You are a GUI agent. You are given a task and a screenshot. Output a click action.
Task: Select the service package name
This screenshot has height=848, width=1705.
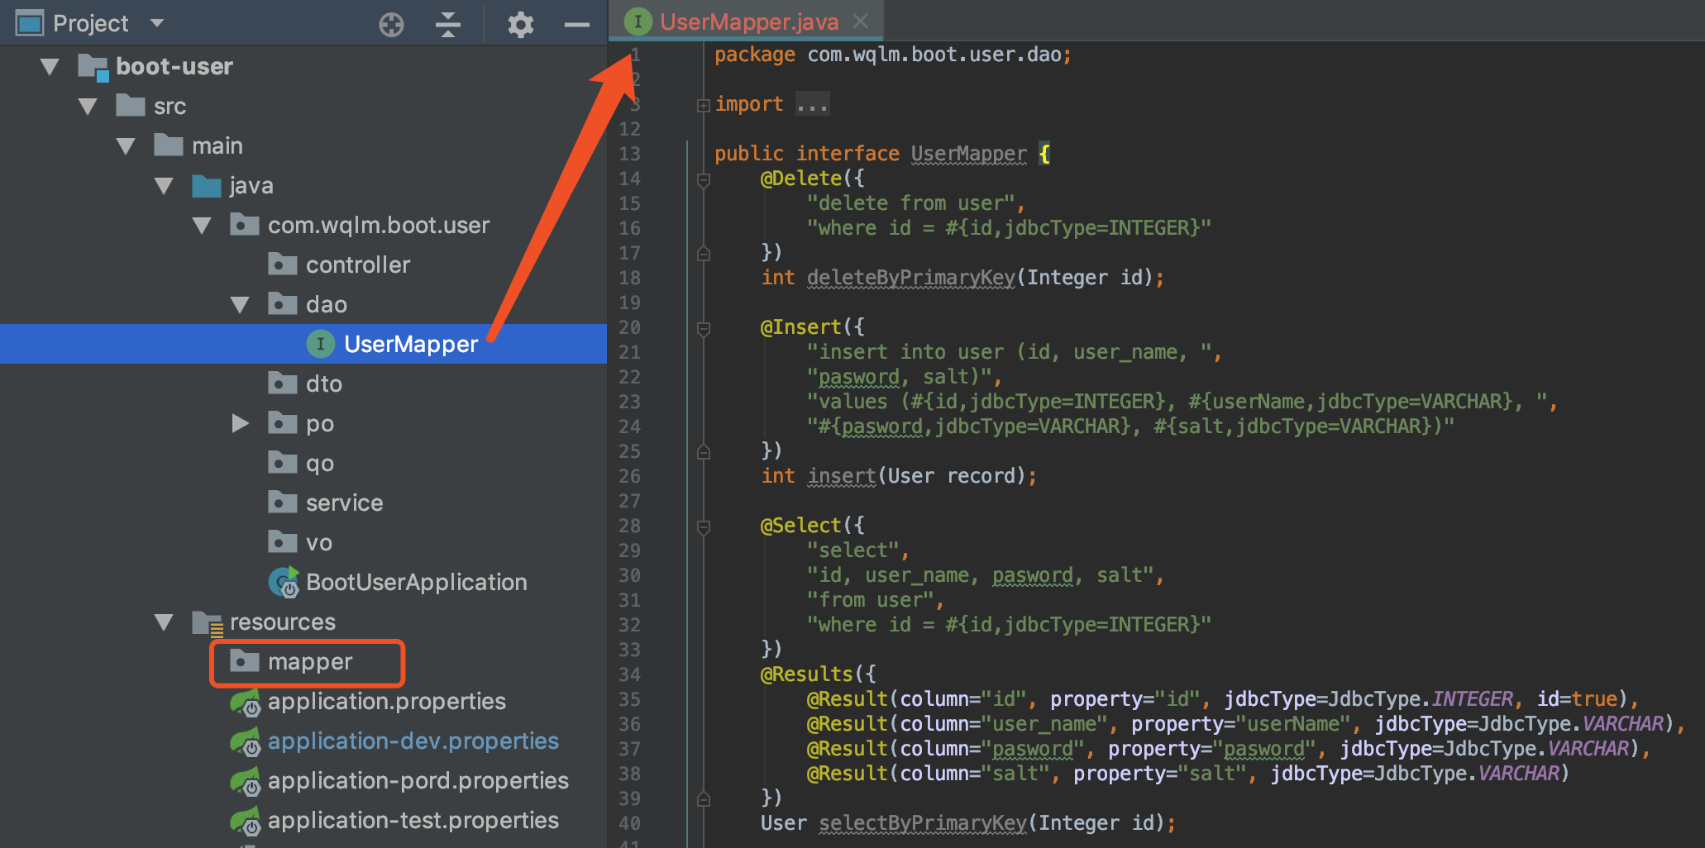[x=345, y=503]
